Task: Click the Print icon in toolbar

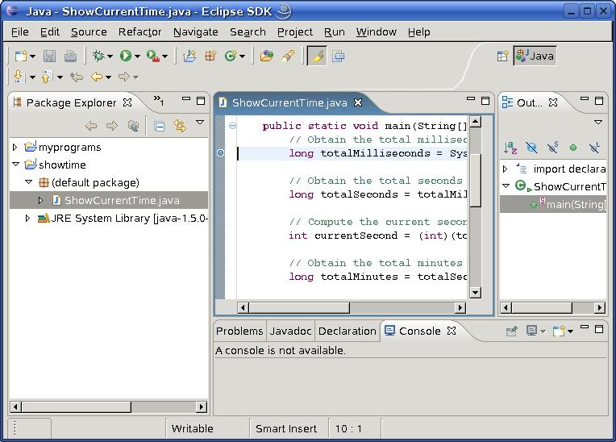Action: [x=70, y=56]
